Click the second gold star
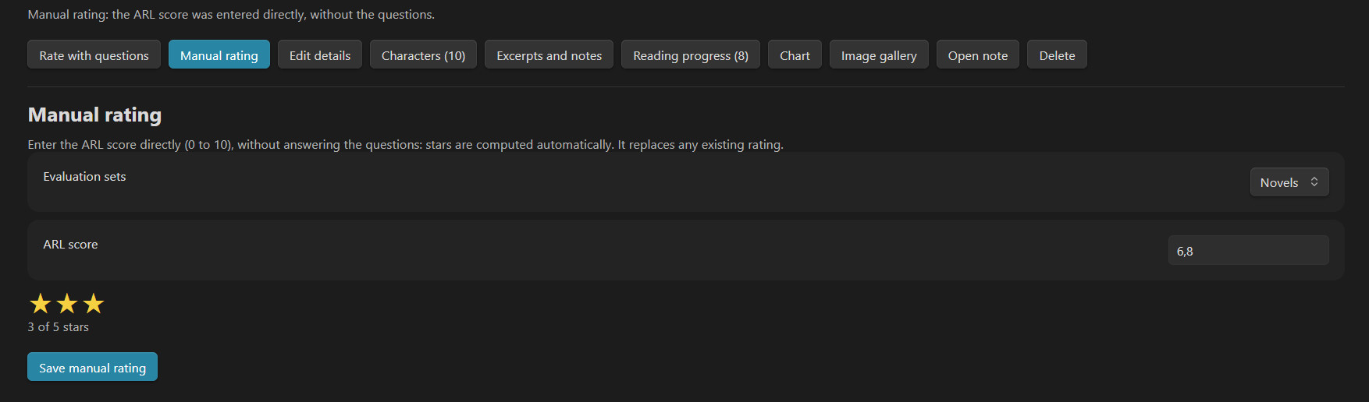Screen dimensions: 1369x402 coord(67,303)
